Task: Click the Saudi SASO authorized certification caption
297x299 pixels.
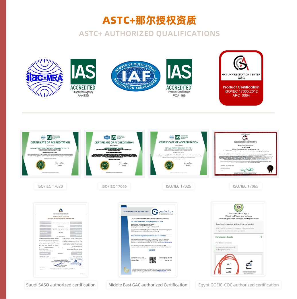Action: point(61,285)
